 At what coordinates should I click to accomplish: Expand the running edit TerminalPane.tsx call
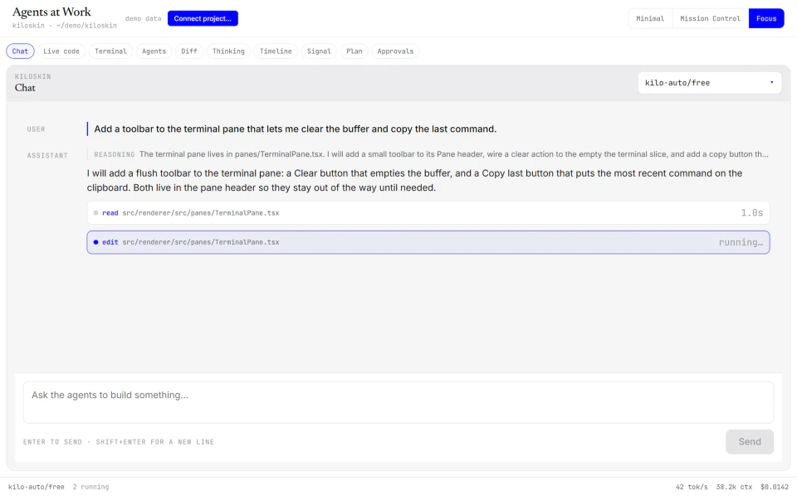point(428,243)
